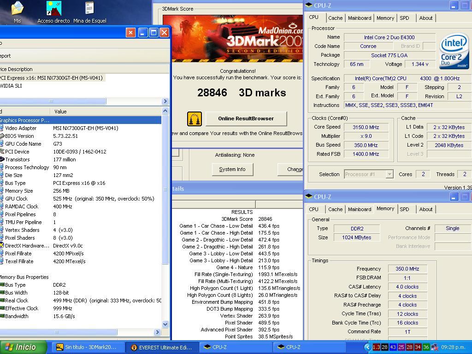Click the system tray expand arrow
472x354 pixels.
click(367, 347)
